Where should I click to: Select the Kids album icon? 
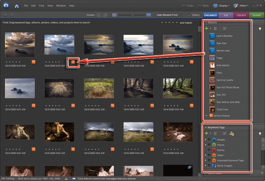click(212, 65)
